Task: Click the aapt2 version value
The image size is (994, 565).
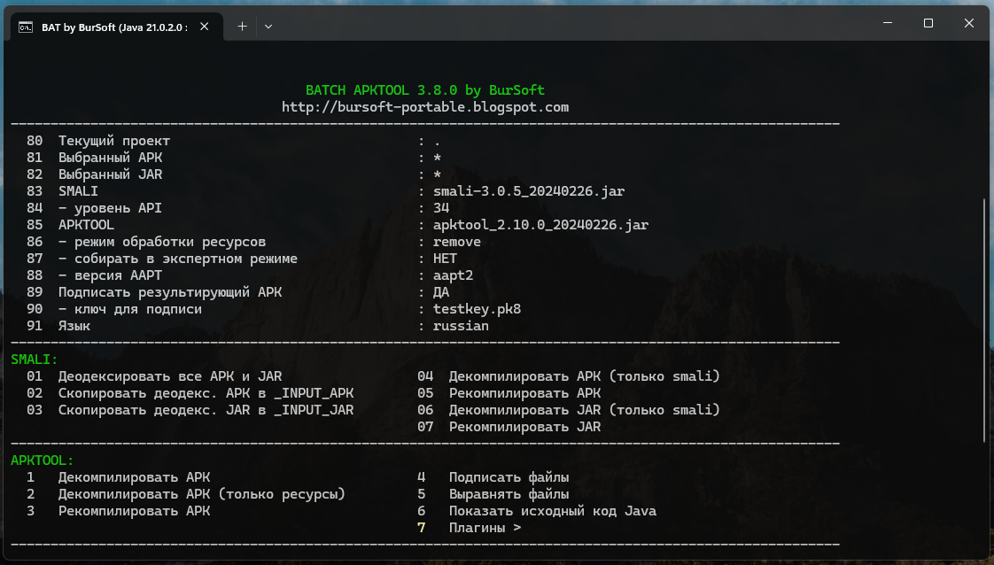Action: [454, 275]
